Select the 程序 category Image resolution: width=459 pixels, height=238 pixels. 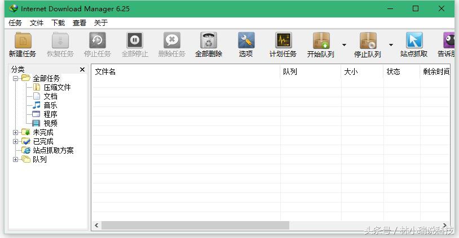[x=50, y=114]
